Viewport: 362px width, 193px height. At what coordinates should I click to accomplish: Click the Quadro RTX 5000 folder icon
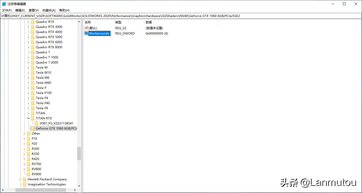(x=33, y=37)
